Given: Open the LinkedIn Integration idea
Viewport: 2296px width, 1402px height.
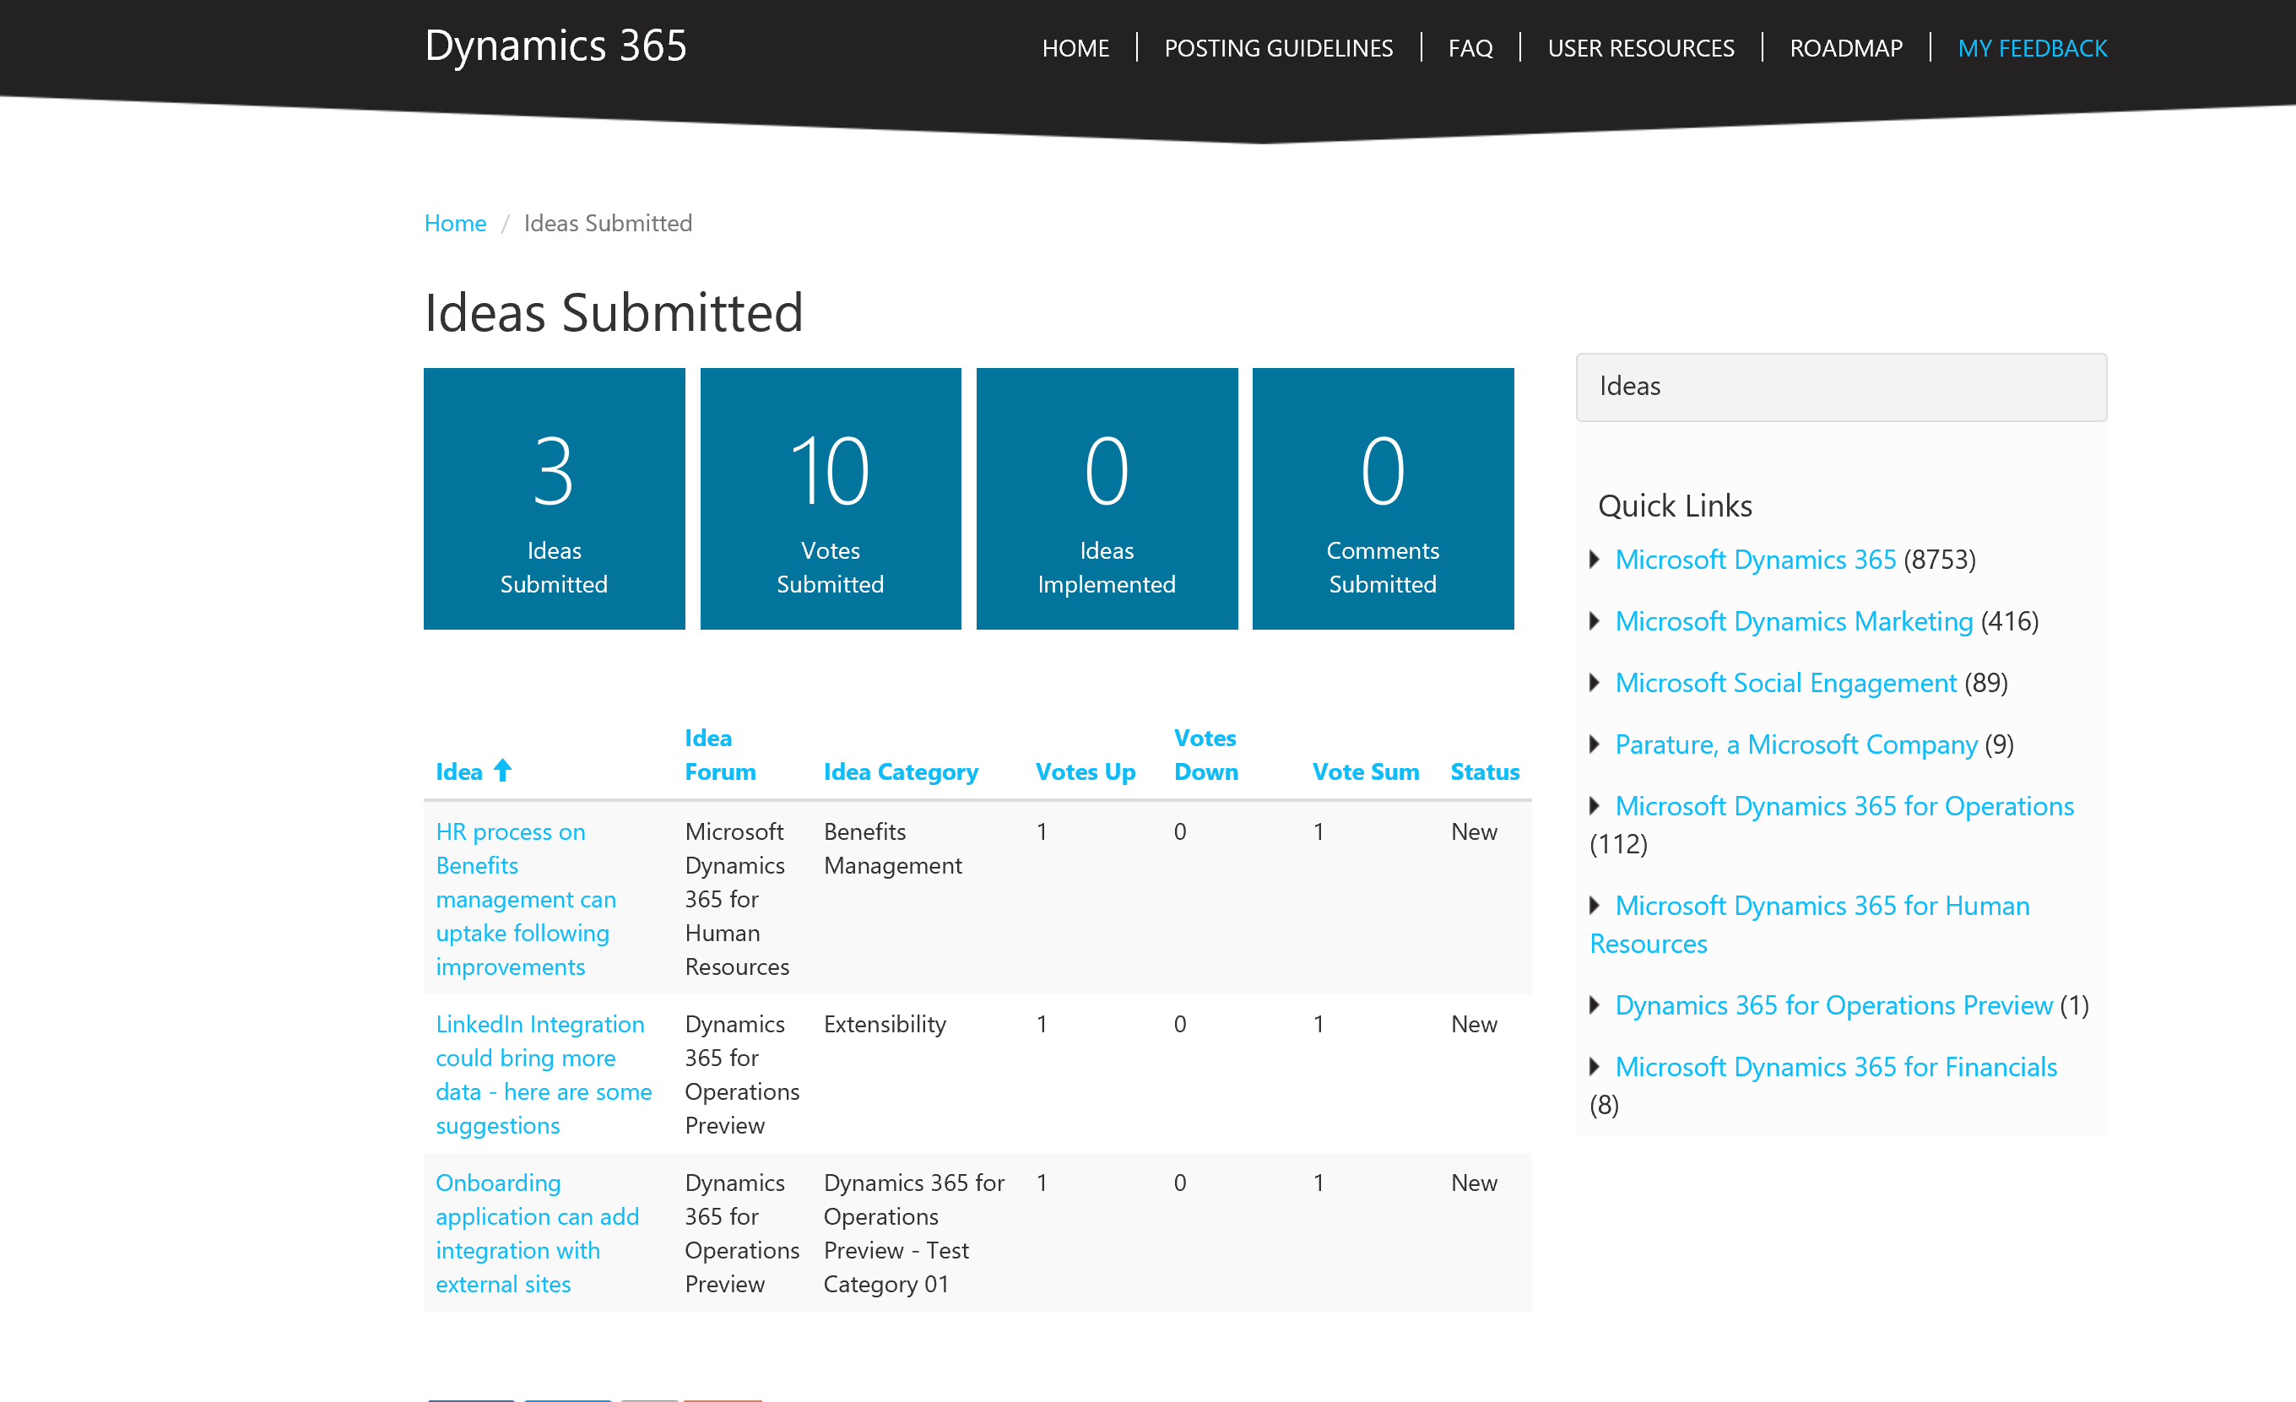Looking at the screenshot, I should click(x=544, y=1075).
